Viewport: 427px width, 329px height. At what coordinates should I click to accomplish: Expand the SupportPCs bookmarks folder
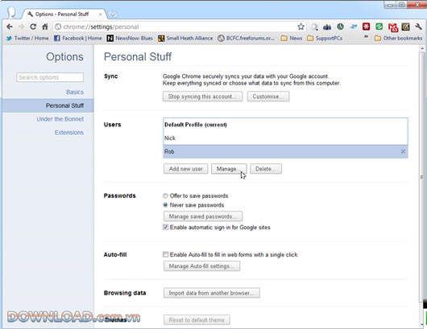point(325,38)
